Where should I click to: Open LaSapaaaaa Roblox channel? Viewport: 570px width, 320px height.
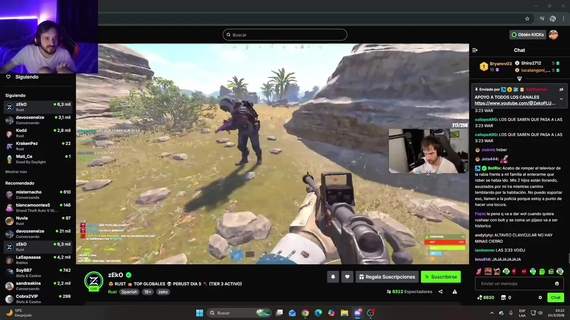(x=38, y=260)
